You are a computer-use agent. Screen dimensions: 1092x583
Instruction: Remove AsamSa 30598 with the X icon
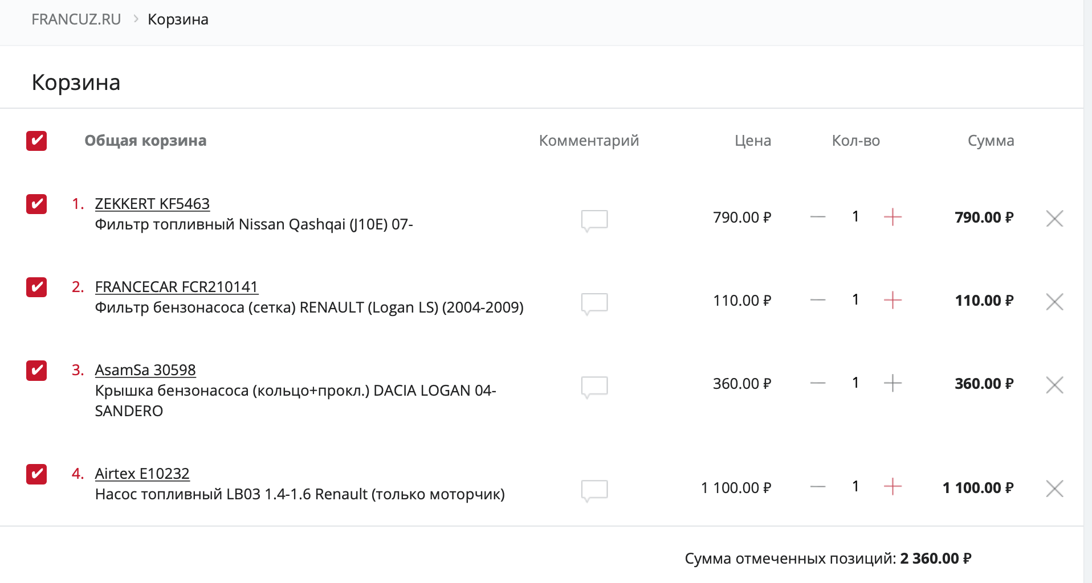point(1054,385)
